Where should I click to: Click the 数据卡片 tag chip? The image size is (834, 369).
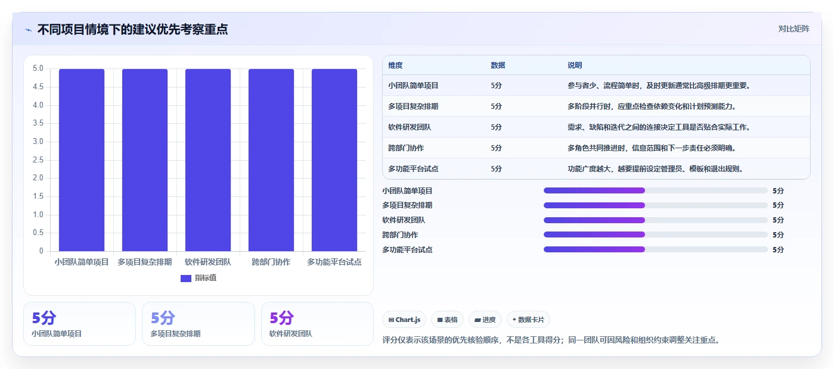tap(528, 320)
